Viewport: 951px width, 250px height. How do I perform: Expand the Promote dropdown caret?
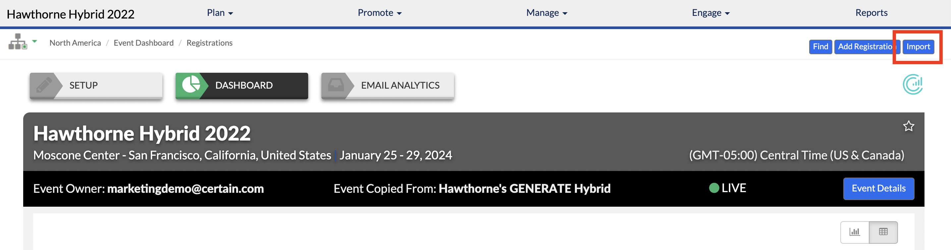(x=399, y=14)
